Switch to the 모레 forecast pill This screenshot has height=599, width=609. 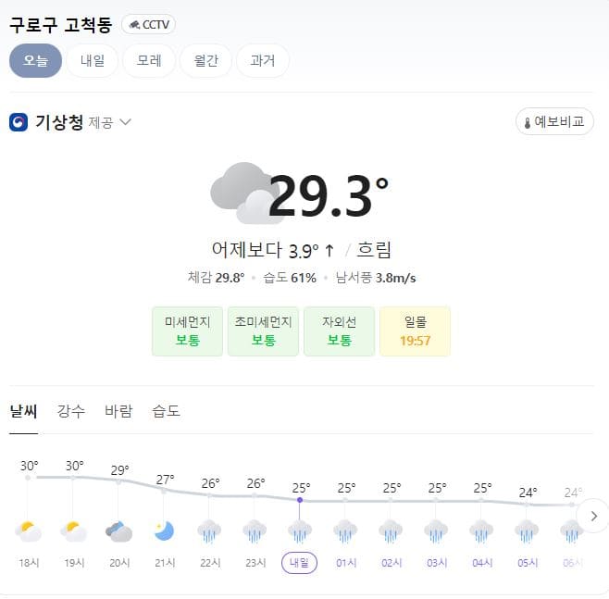tap(149, 60)
